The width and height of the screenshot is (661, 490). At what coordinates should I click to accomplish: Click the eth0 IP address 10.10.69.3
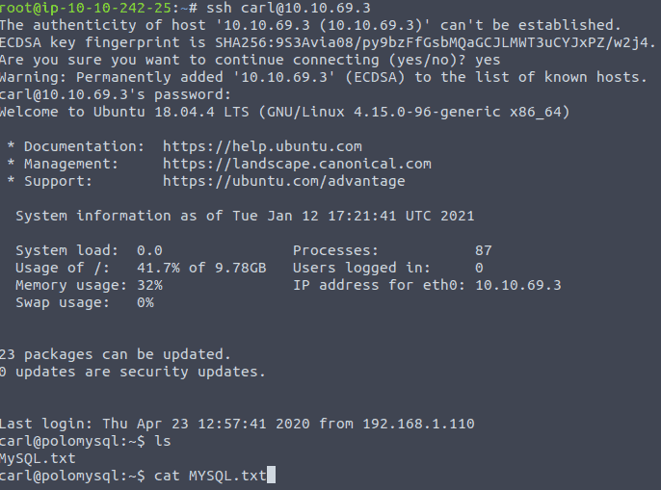coord(518,285)
